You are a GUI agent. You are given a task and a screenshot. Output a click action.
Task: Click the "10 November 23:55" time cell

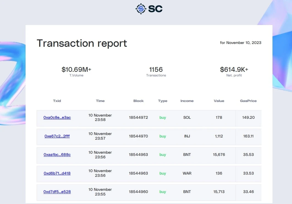100,192
